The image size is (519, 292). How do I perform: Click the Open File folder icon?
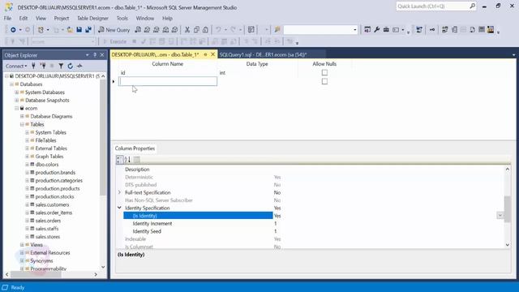pos(70,30)
